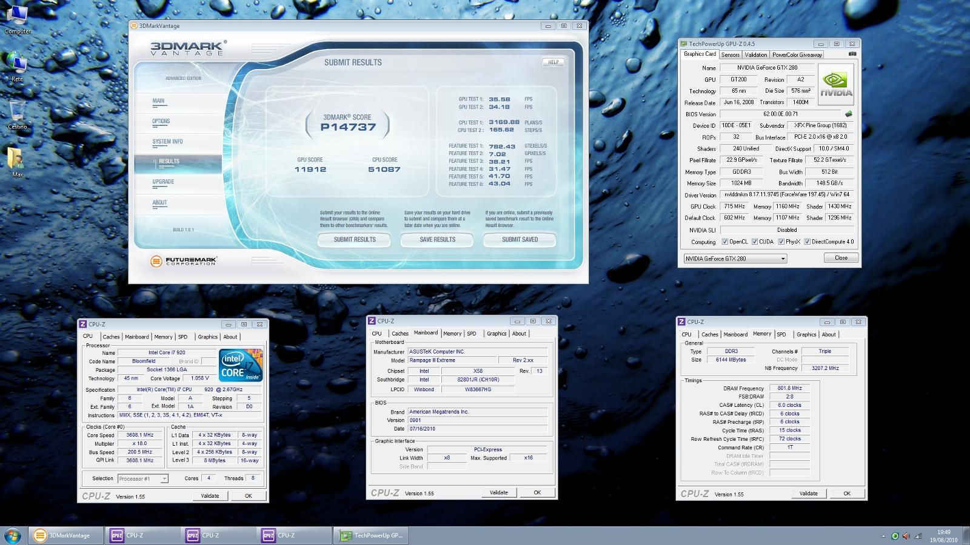Open the Computer desktop icon

pos(18,19)
